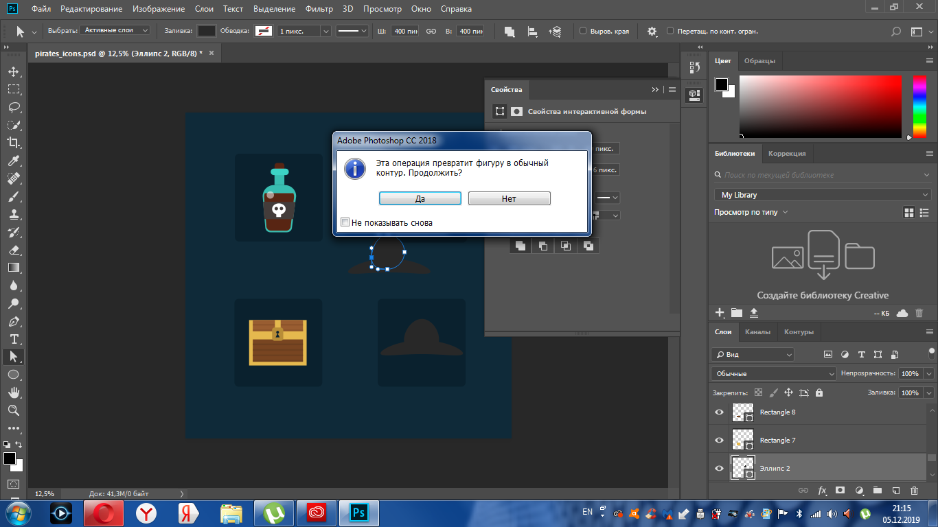Select the Brush tool
The height and width of the screenshot is (527, 938).
[x=13, y=196]
